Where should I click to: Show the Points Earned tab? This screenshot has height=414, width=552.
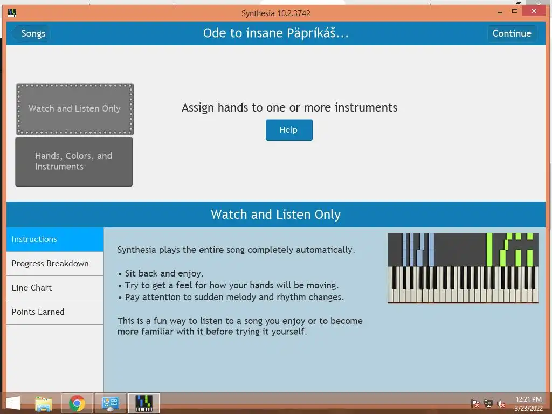(55, 312)
